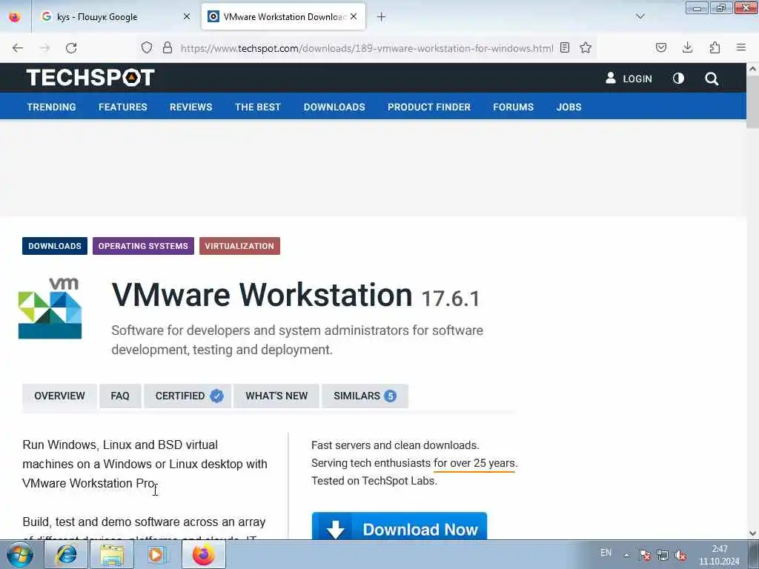Open the DOWNLOADS nav item
The image size is (759, 569).
(334, 107)
